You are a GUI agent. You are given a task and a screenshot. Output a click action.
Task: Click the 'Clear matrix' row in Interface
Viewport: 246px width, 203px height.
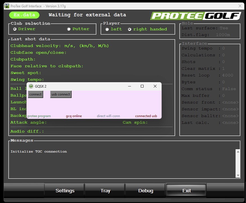click(x=203, y=68)
